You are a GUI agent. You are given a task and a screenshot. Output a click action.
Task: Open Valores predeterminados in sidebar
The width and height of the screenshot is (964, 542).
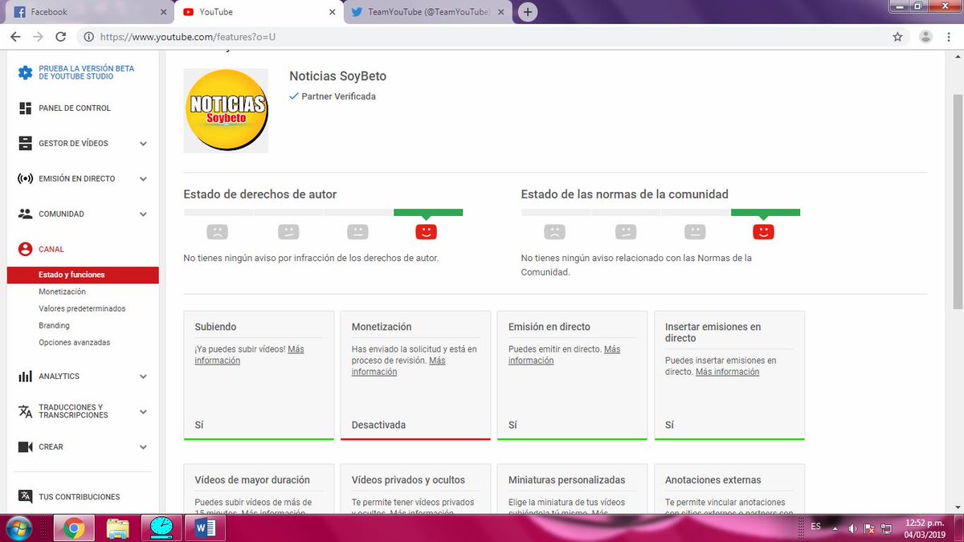click(x=82, y=308)
